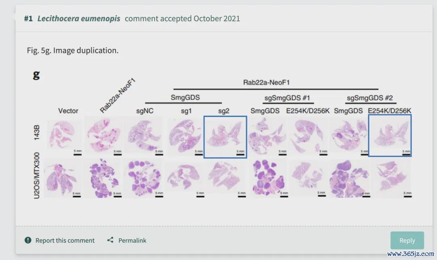Open the Permalink link

pos(132,240)
